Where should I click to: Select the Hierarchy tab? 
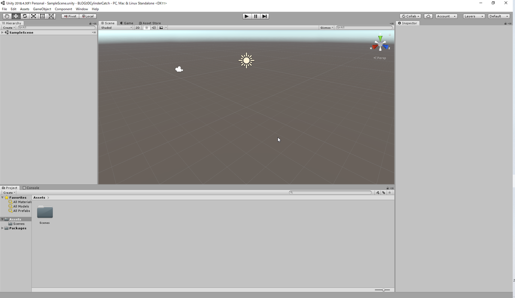tap(12, 23)
